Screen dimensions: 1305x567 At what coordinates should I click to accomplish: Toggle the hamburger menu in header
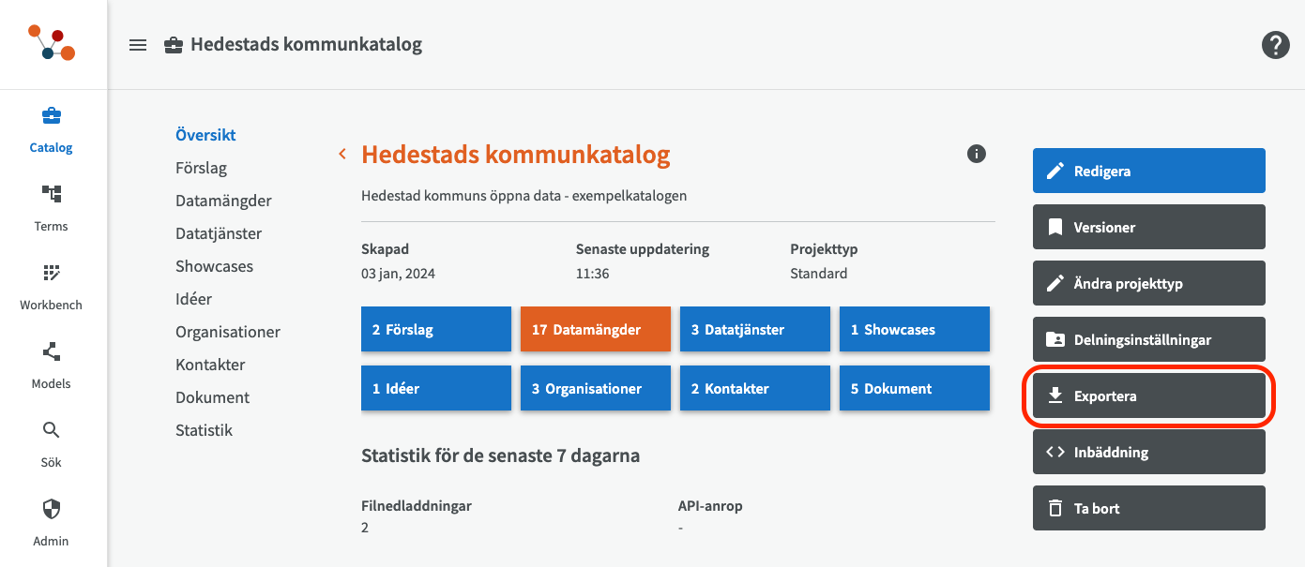click(x=138, y=45)
